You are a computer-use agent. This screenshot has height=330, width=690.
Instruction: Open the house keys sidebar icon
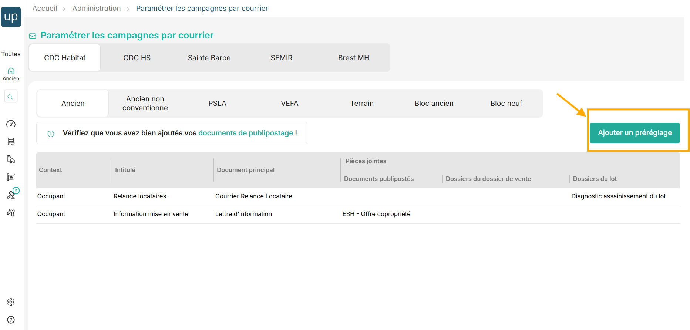tap(11, 212)
